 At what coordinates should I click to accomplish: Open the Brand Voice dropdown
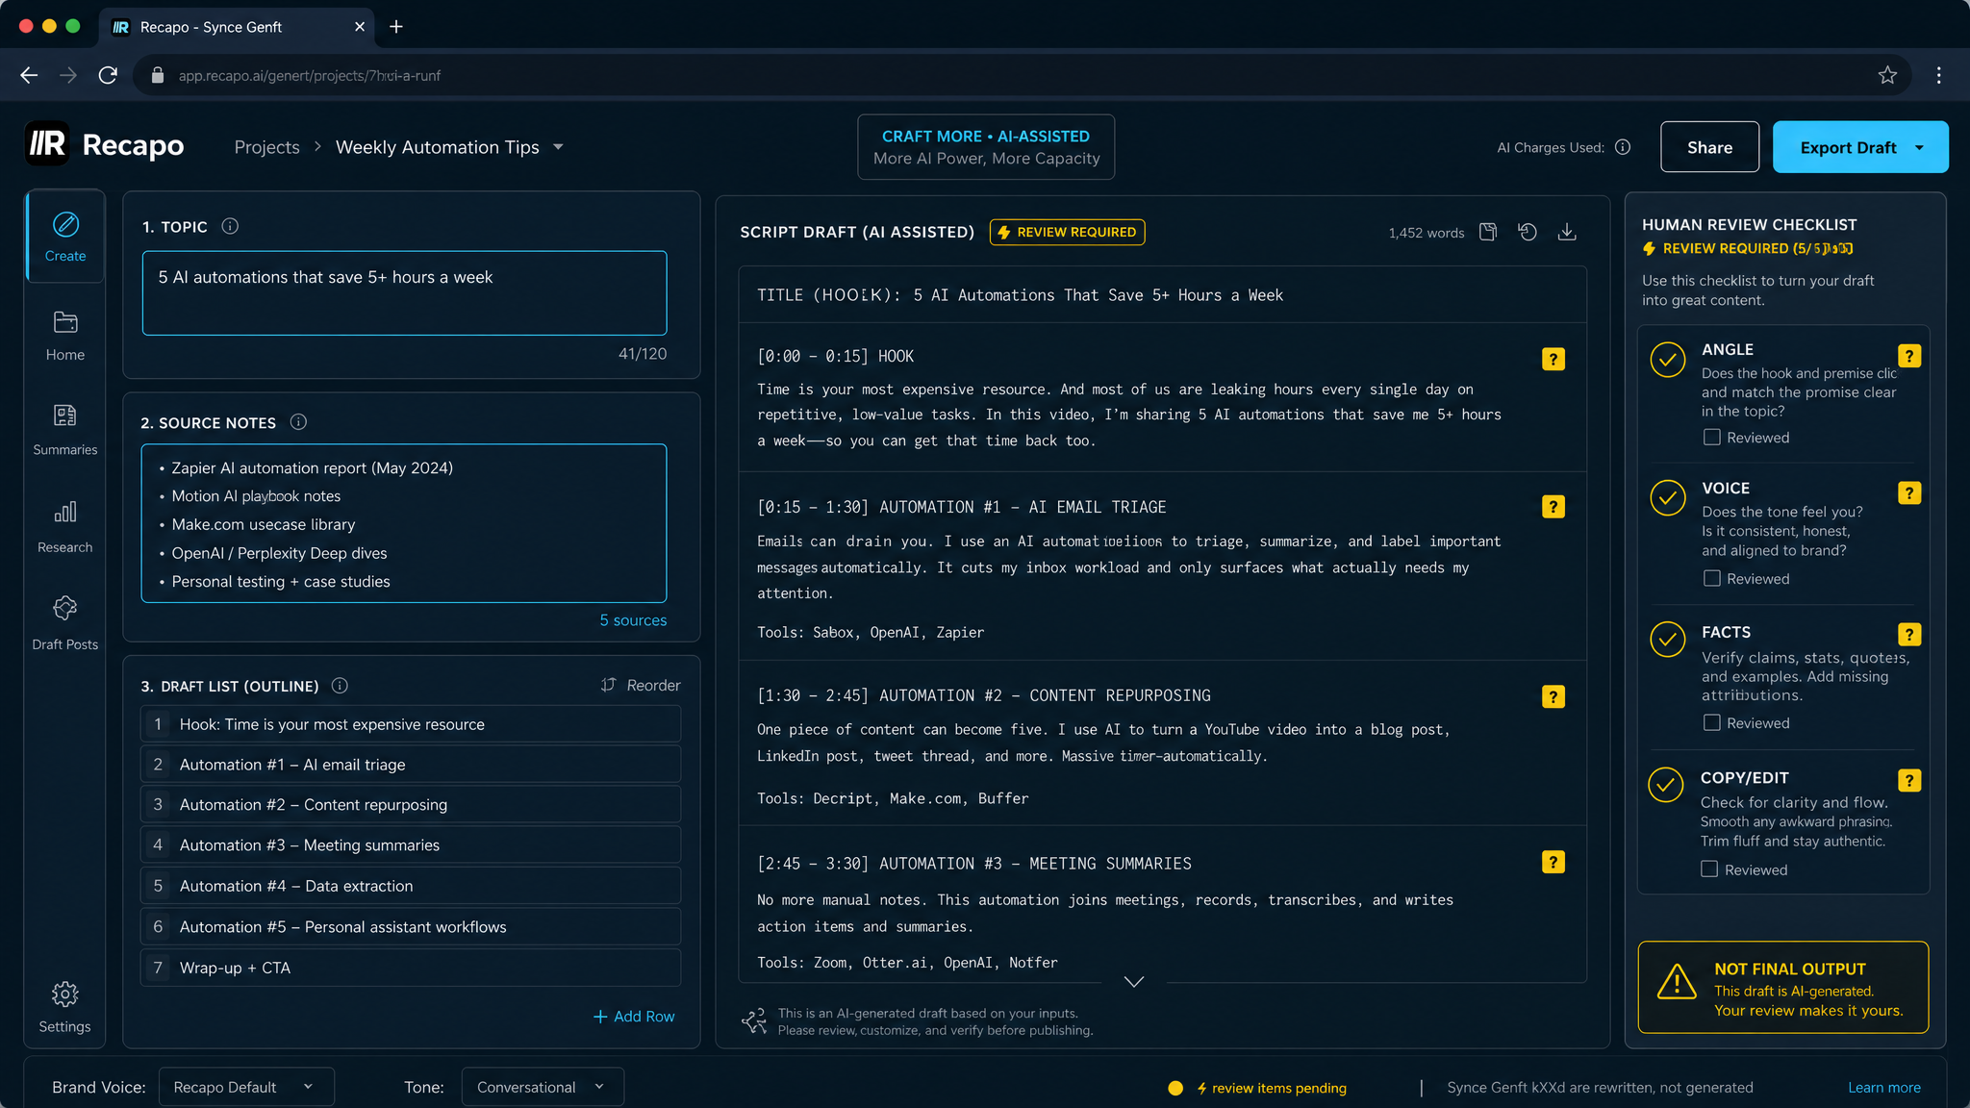(x=246, y=1087)
